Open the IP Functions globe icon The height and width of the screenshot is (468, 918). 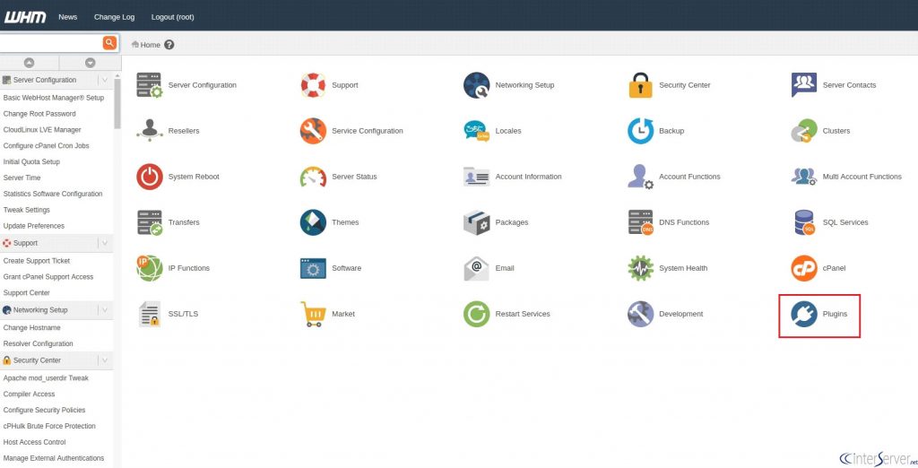tap(150, 268)
